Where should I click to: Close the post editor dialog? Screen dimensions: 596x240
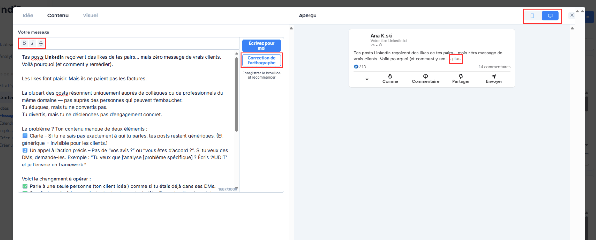coord(572,15)
